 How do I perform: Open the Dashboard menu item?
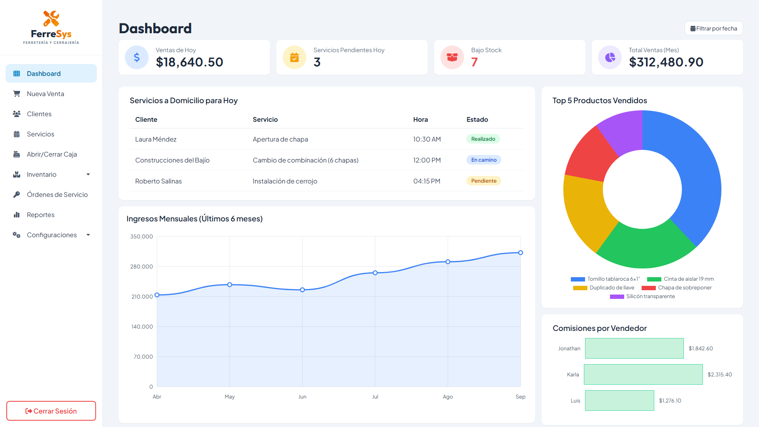[x=51, y=74]
